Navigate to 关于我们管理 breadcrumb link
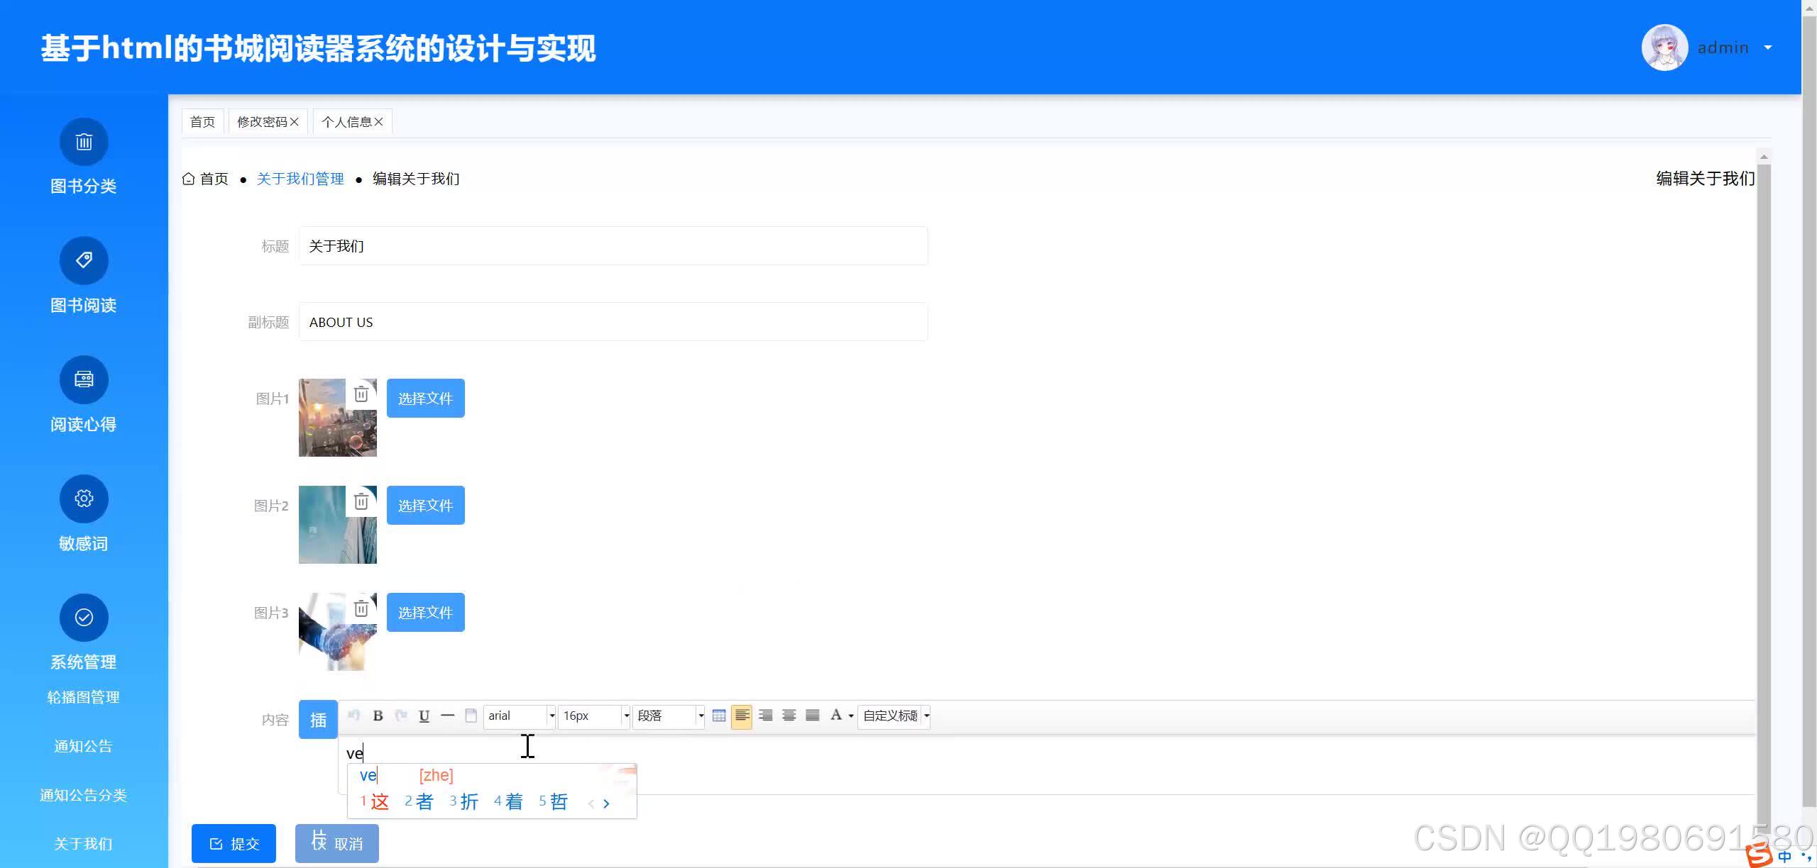 [x=300, y=179]
